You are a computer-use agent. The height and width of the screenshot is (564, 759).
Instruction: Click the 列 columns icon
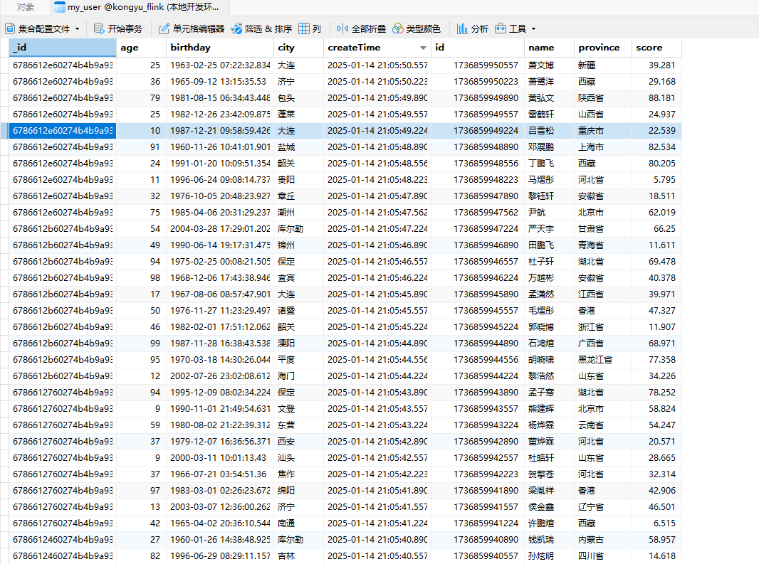pyautogui.click(x=304, y=28)
